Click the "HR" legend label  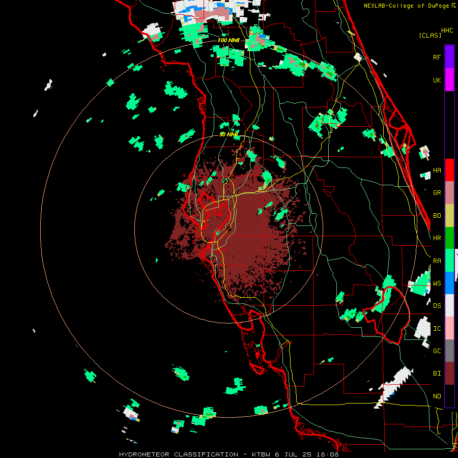[437, 238]
